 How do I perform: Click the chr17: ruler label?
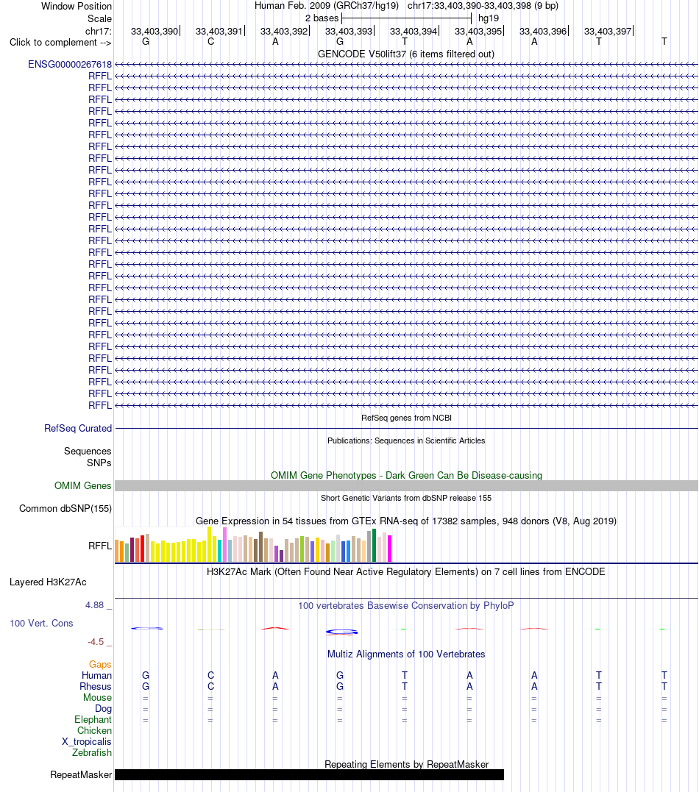tap(98, 32)
